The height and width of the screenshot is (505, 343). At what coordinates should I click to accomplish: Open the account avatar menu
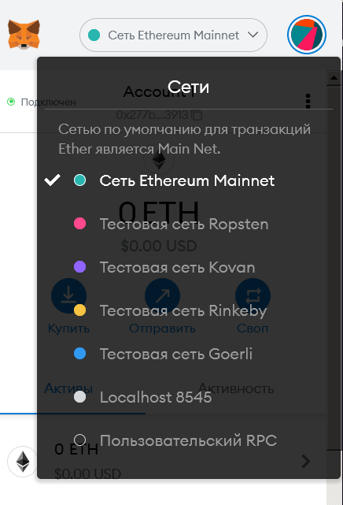coord(307,35)
